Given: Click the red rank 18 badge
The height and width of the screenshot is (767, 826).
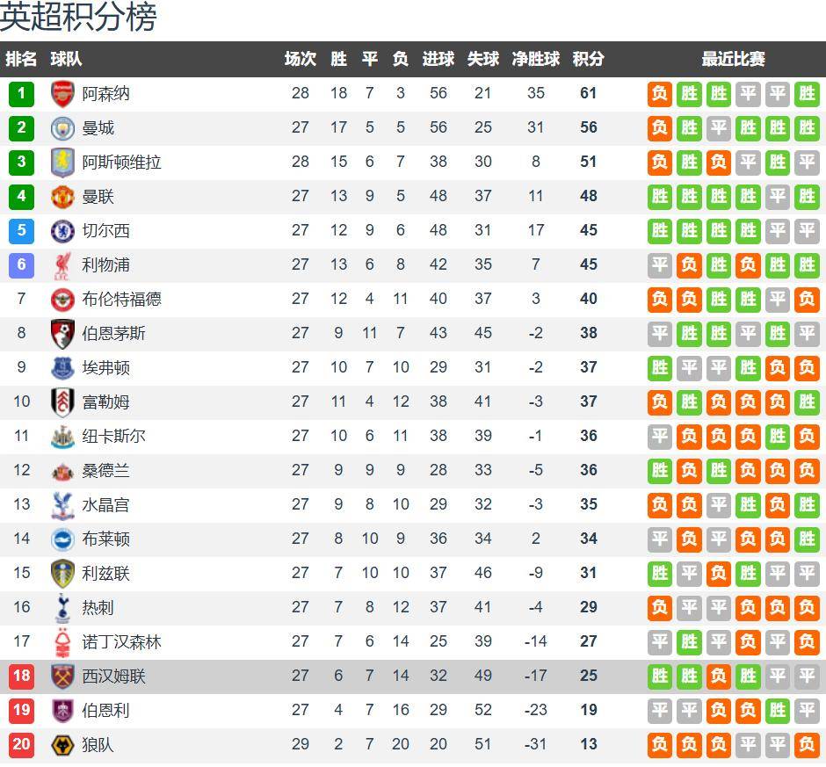Looking at the screenshot, I should (x=21, y=677).
